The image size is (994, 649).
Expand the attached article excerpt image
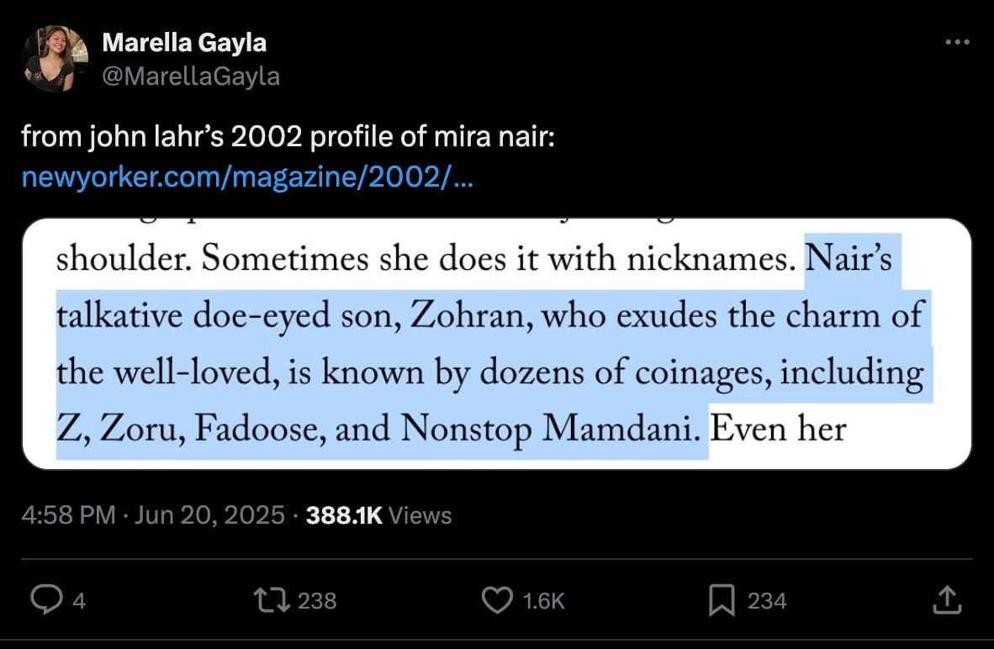point(496,343)
